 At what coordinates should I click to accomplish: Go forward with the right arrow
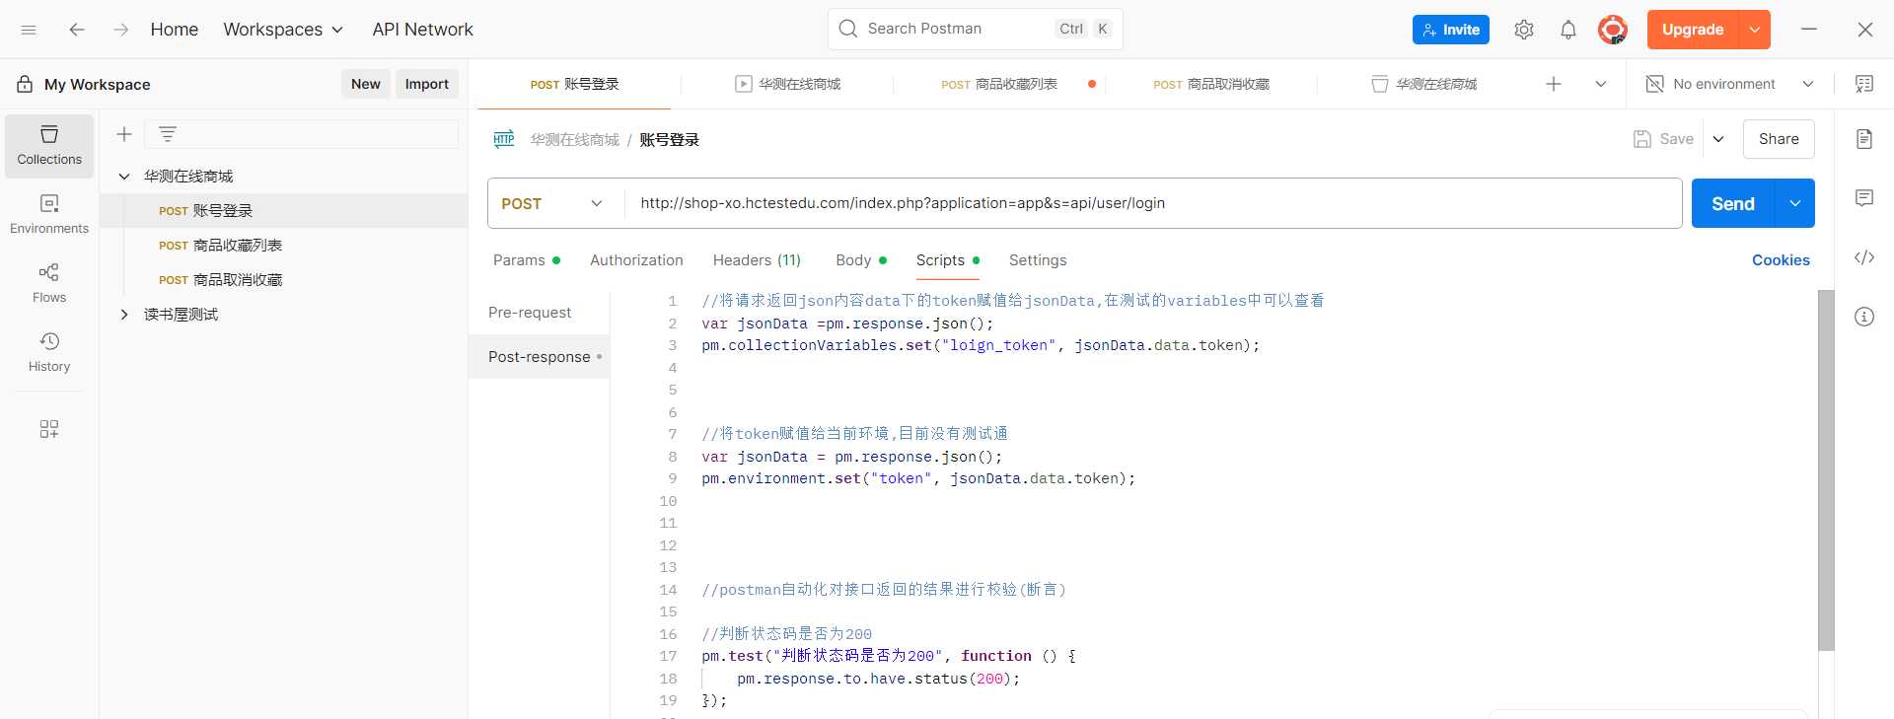[120, 30]
